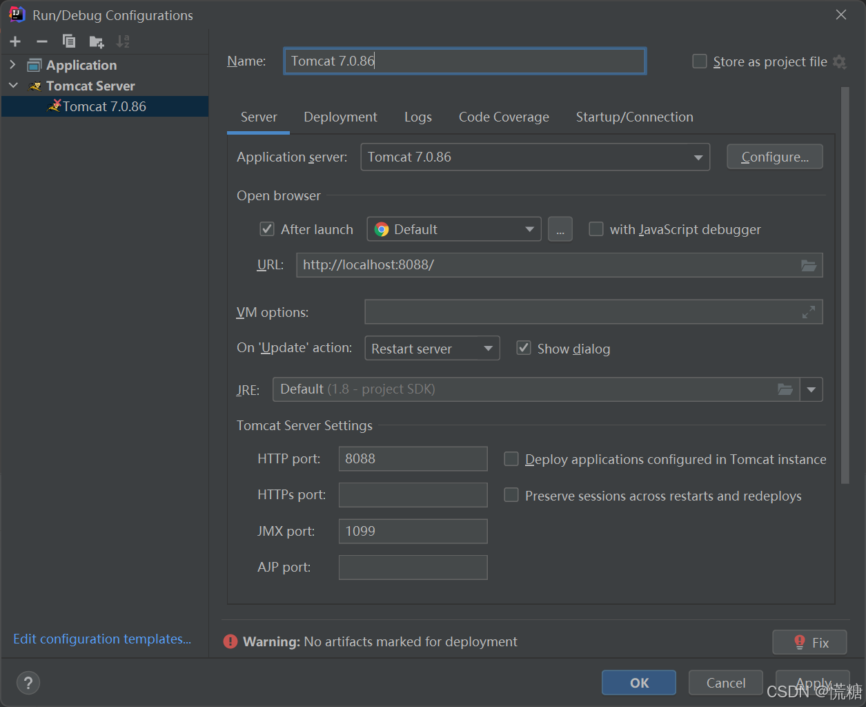Enable Deploy applications configured in Tomcat instance
The height and width of the screenshot is (707, 866).
(511, 459)
